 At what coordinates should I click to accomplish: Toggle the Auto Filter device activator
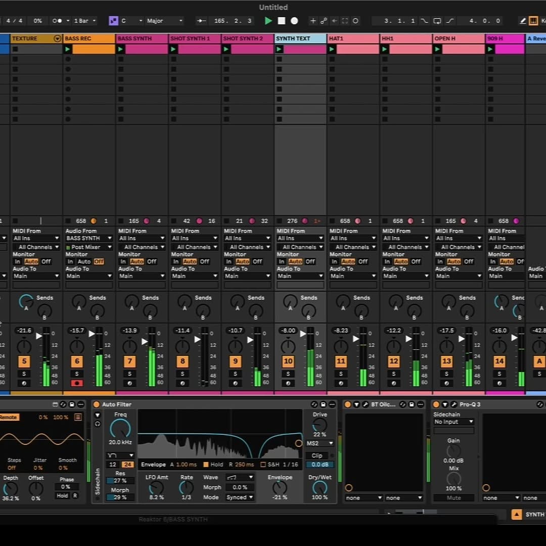pyautogui.click(x=97, y=404)
